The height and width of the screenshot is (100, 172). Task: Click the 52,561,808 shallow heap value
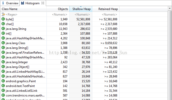tap(83, 19)
